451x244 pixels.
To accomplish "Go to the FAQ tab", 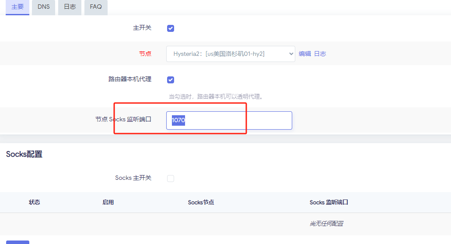I will (96, 7).
